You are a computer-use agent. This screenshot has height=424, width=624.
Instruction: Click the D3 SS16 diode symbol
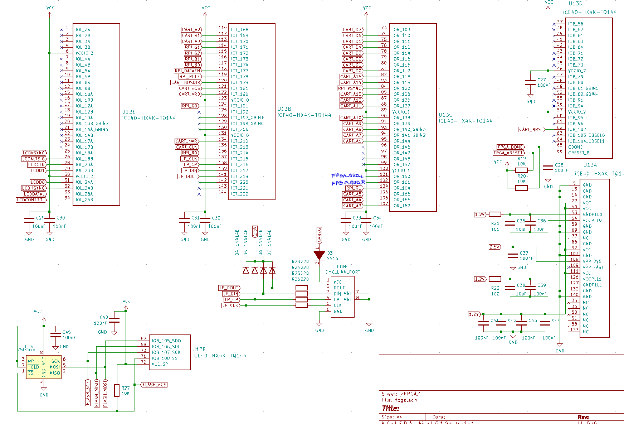[319, 255]
